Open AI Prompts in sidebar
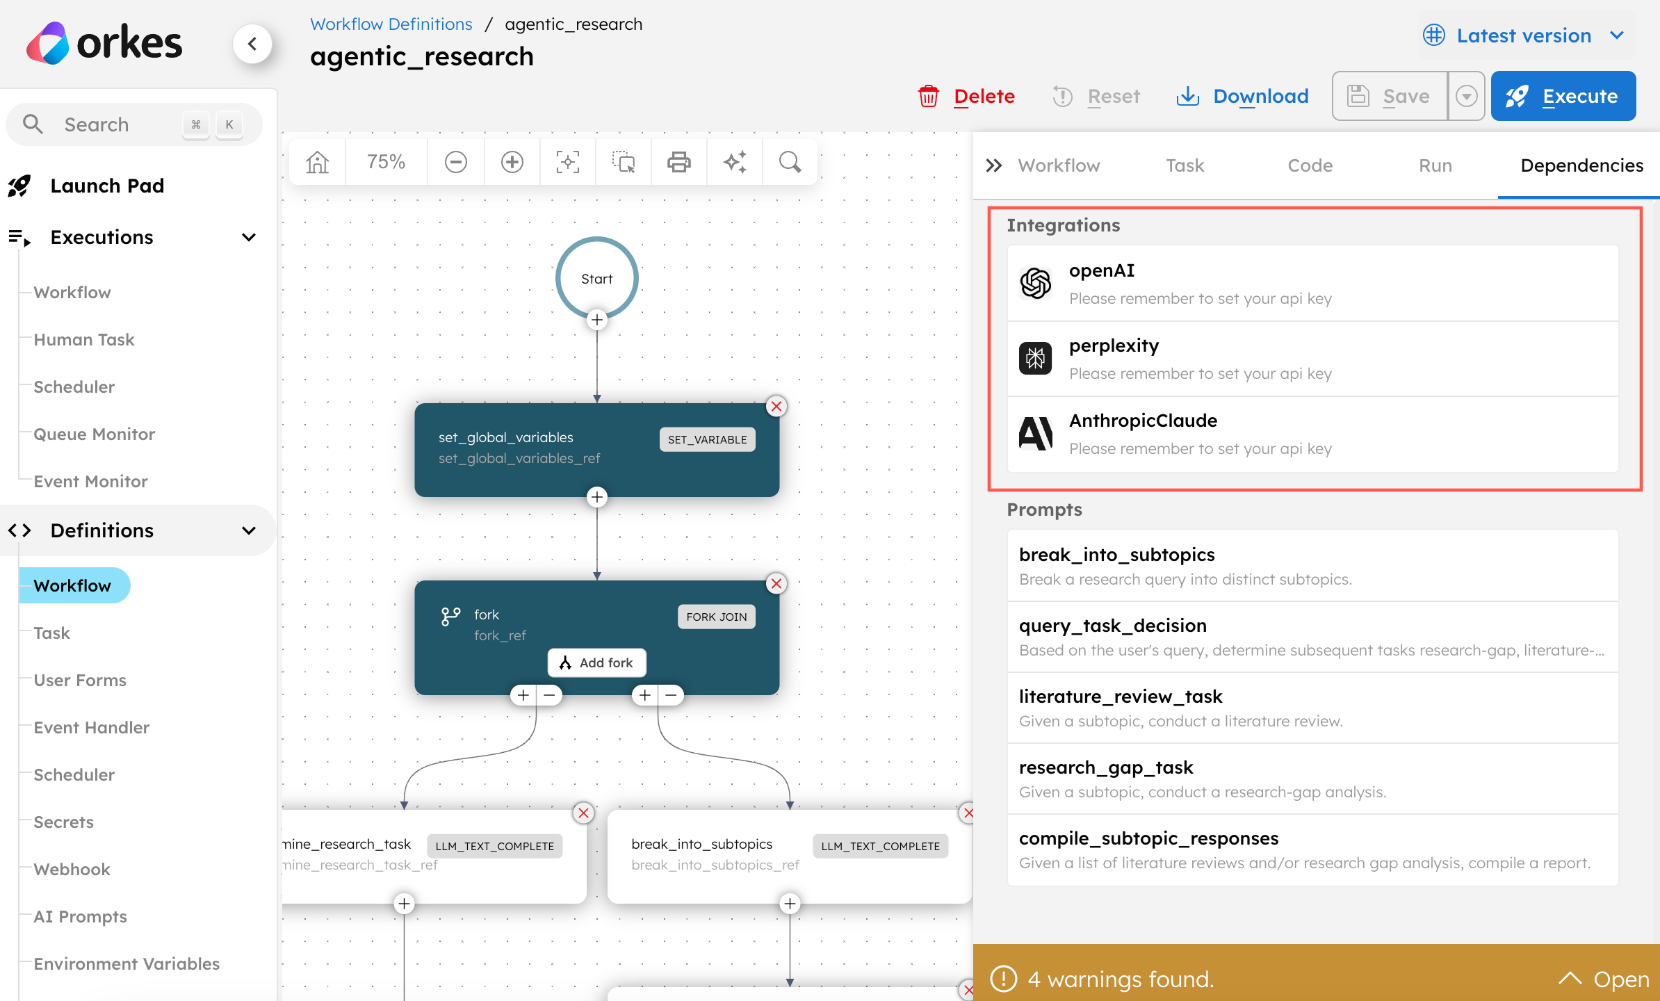 81,917
